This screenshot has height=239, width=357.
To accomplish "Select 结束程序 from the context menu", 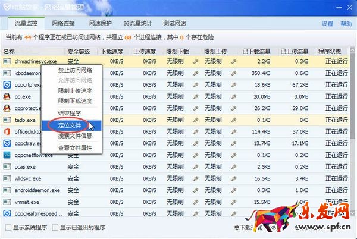I will 71,113.
